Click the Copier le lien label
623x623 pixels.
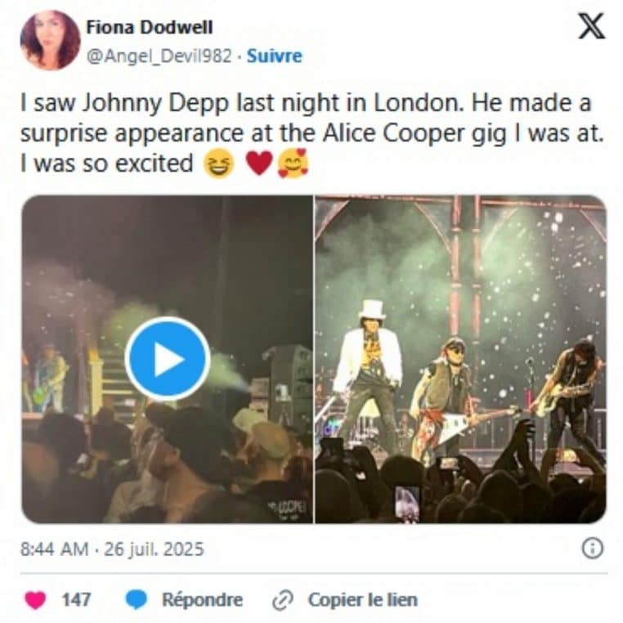362,600
